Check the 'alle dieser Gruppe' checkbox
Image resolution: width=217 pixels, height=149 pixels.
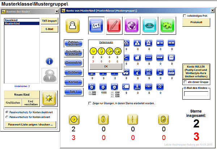click(x=185, y=82)
